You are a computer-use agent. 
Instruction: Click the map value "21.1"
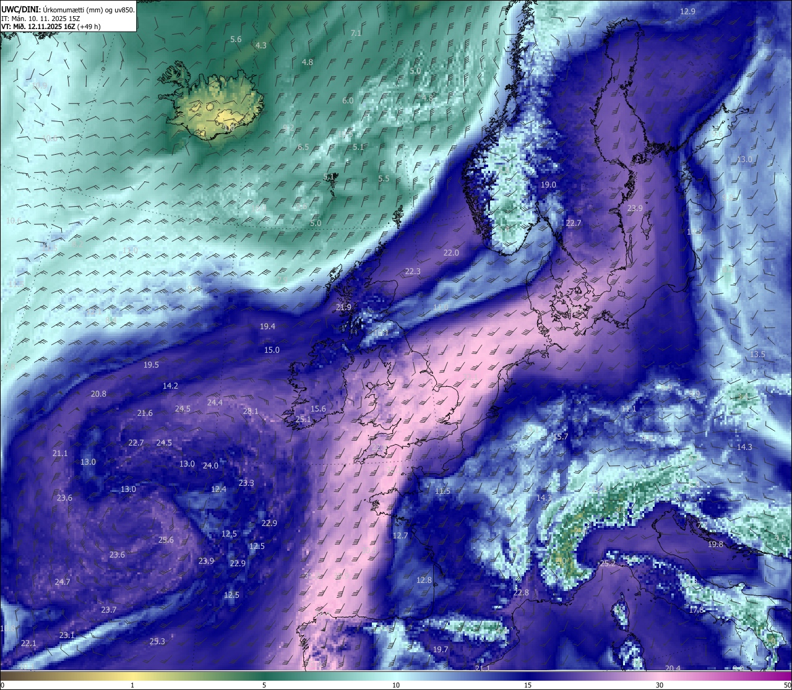60,454
